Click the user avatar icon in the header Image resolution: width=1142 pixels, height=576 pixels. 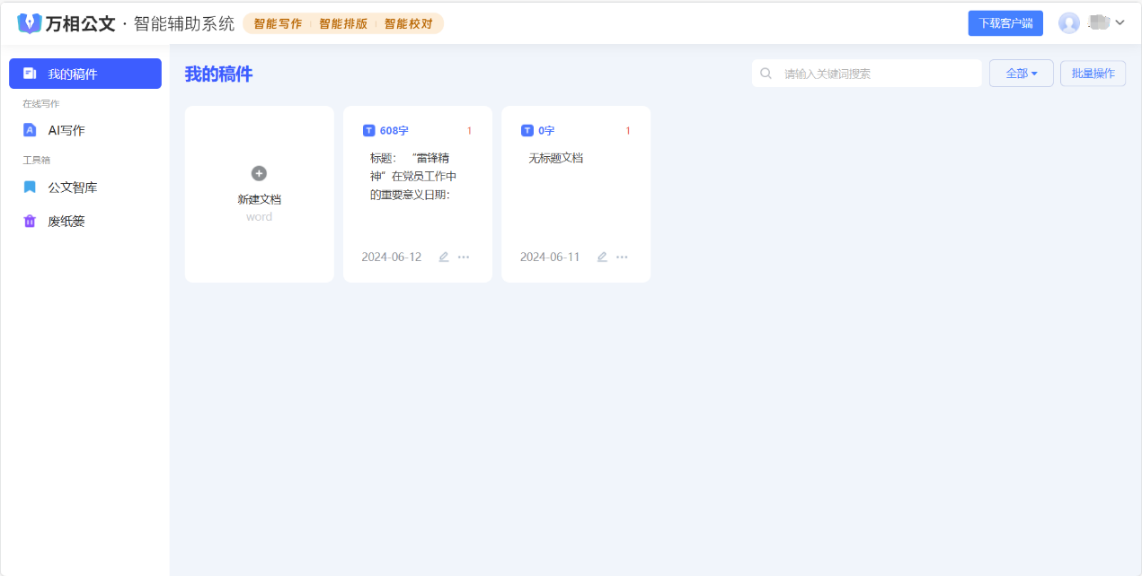click(x=1068, y=23)
